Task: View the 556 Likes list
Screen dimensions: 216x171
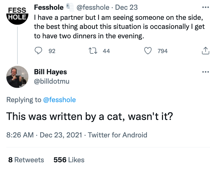Action: pos(69,160)
